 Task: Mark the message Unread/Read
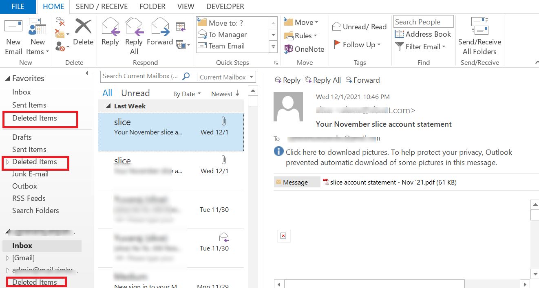(x=359, y=26)
